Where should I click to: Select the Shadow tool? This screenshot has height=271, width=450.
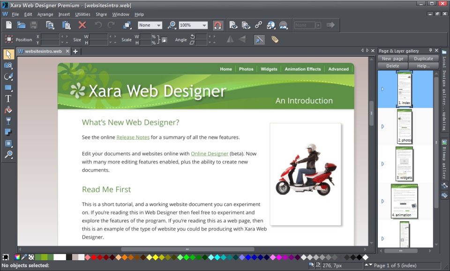(8, 132)
